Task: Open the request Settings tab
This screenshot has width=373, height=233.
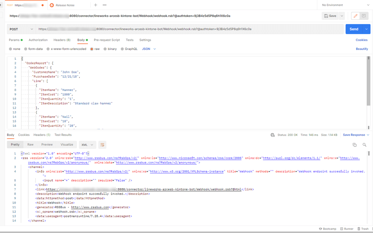Action: coord(145,40)
